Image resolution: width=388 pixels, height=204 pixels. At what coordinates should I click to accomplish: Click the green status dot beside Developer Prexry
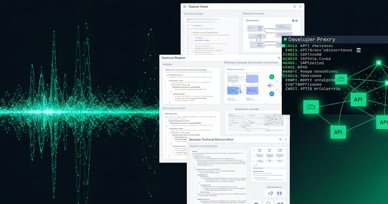[285, 39]
